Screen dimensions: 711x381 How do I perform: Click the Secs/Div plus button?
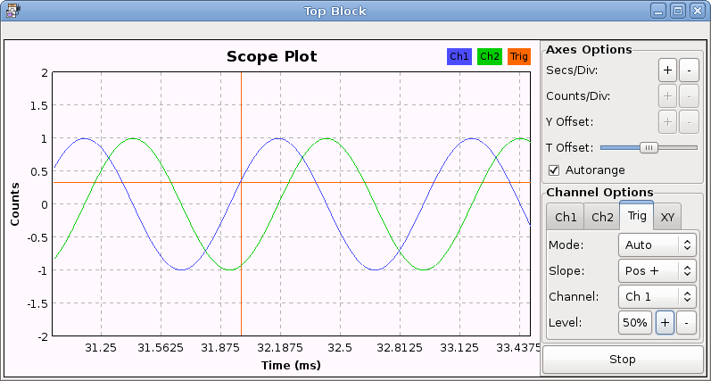(x=667, y=70)
